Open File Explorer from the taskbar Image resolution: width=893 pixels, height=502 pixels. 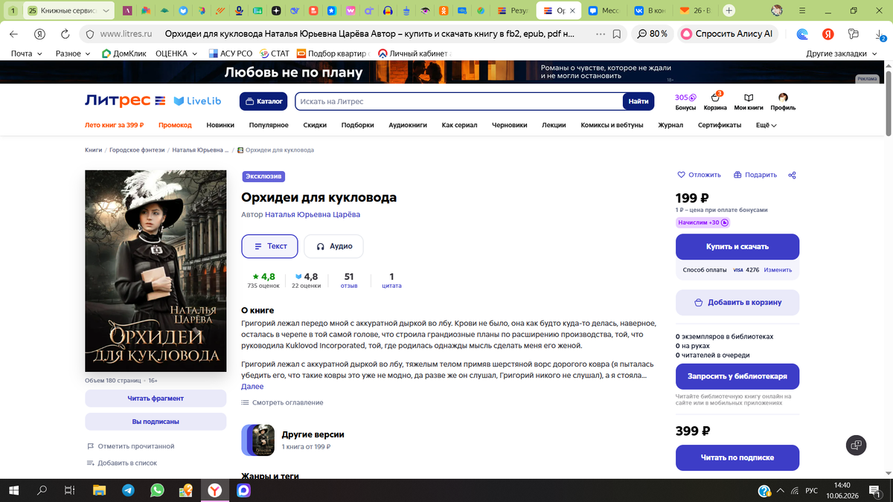pos(100,490)
